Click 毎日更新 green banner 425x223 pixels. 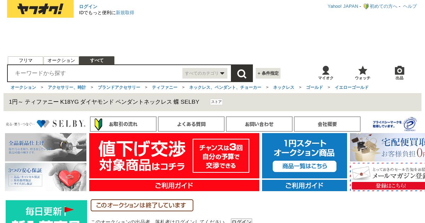click(46, 212)
